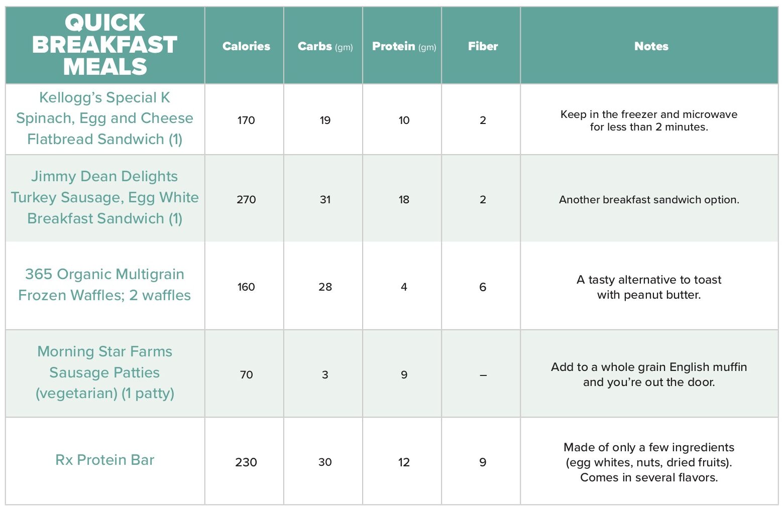Click the Rx Protein Bar name

tap(104, 460)
